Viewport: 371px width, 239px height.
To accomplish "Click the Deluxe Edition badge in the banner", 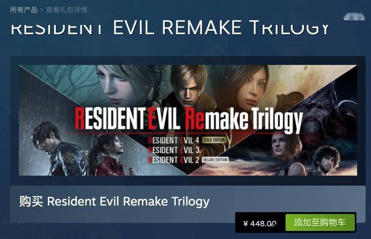I will tap(215, 160).
